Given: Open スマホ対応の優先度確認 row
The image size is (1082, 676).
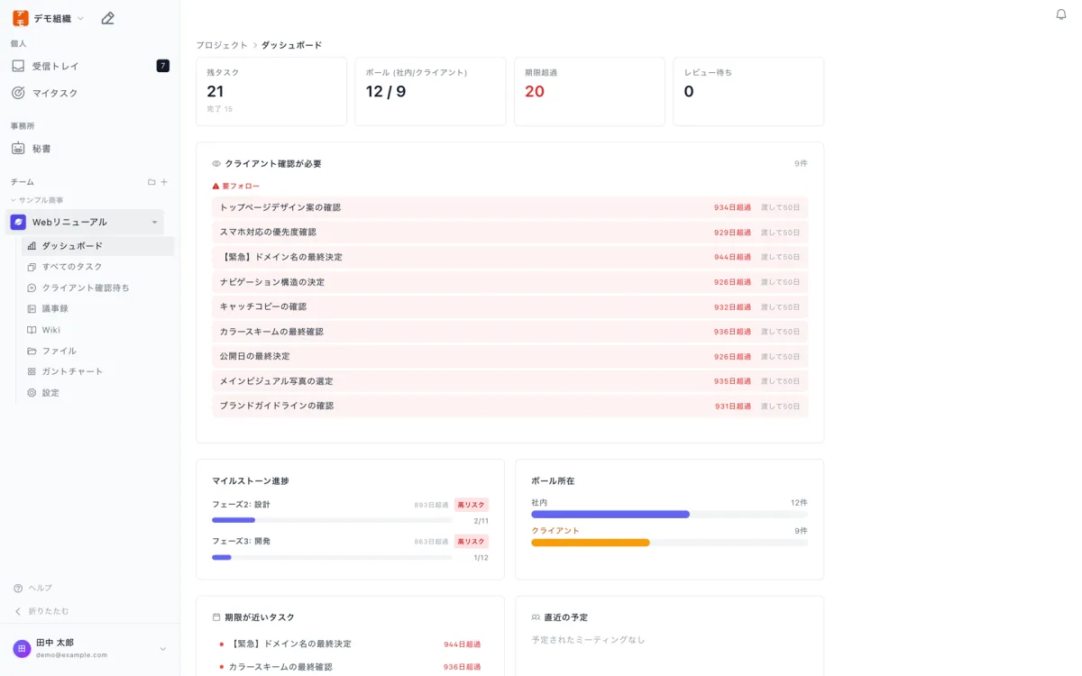Looking at the screenshot, I should (510, 233).
